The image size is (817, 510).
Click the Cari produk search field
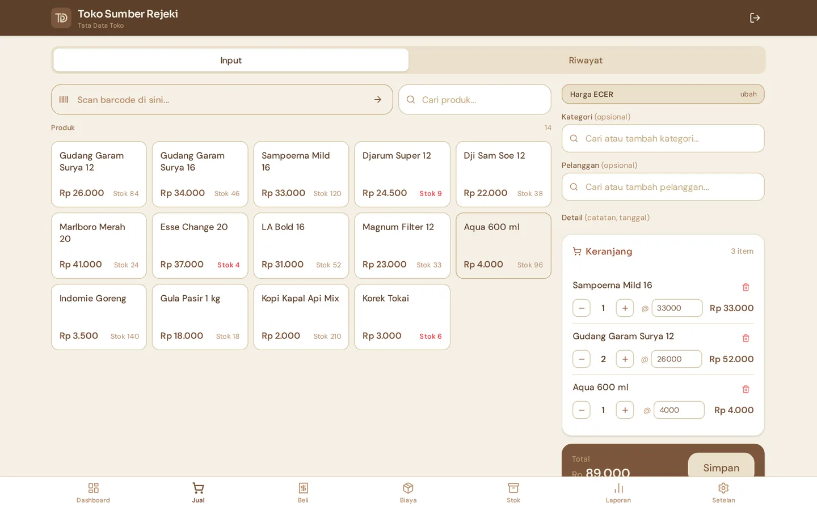(475, 100)
